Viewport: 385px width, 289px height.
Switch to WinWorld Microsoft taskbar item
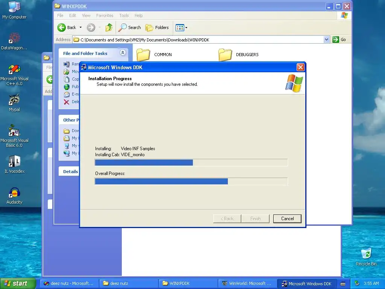click(247, 283)
